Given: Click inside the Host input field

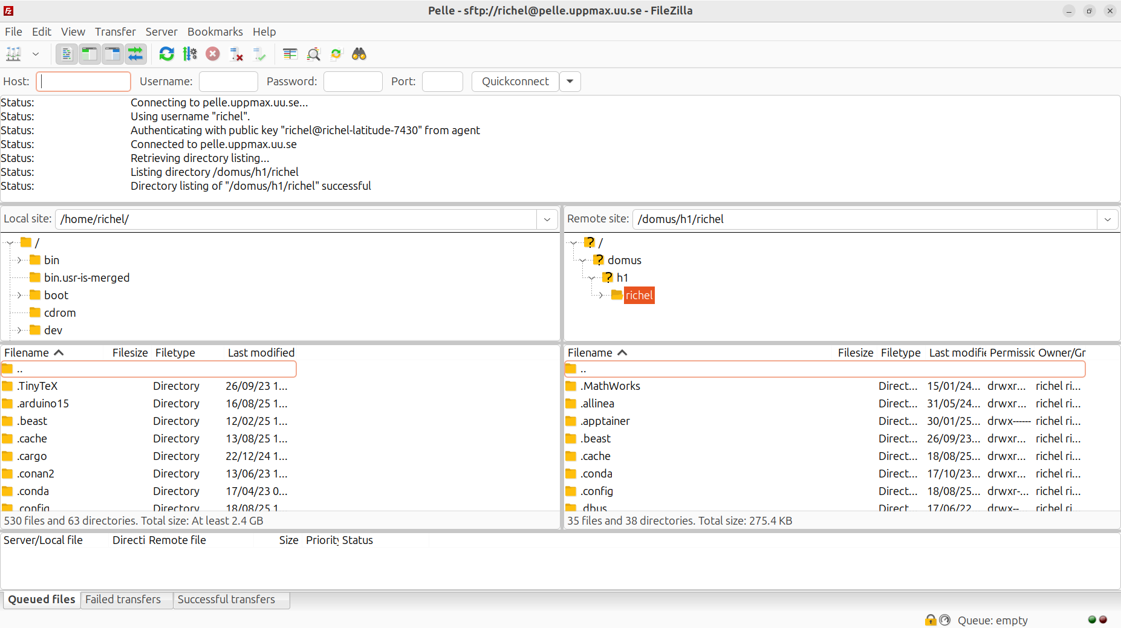Looking at the screenshot, I should [83, 81].
